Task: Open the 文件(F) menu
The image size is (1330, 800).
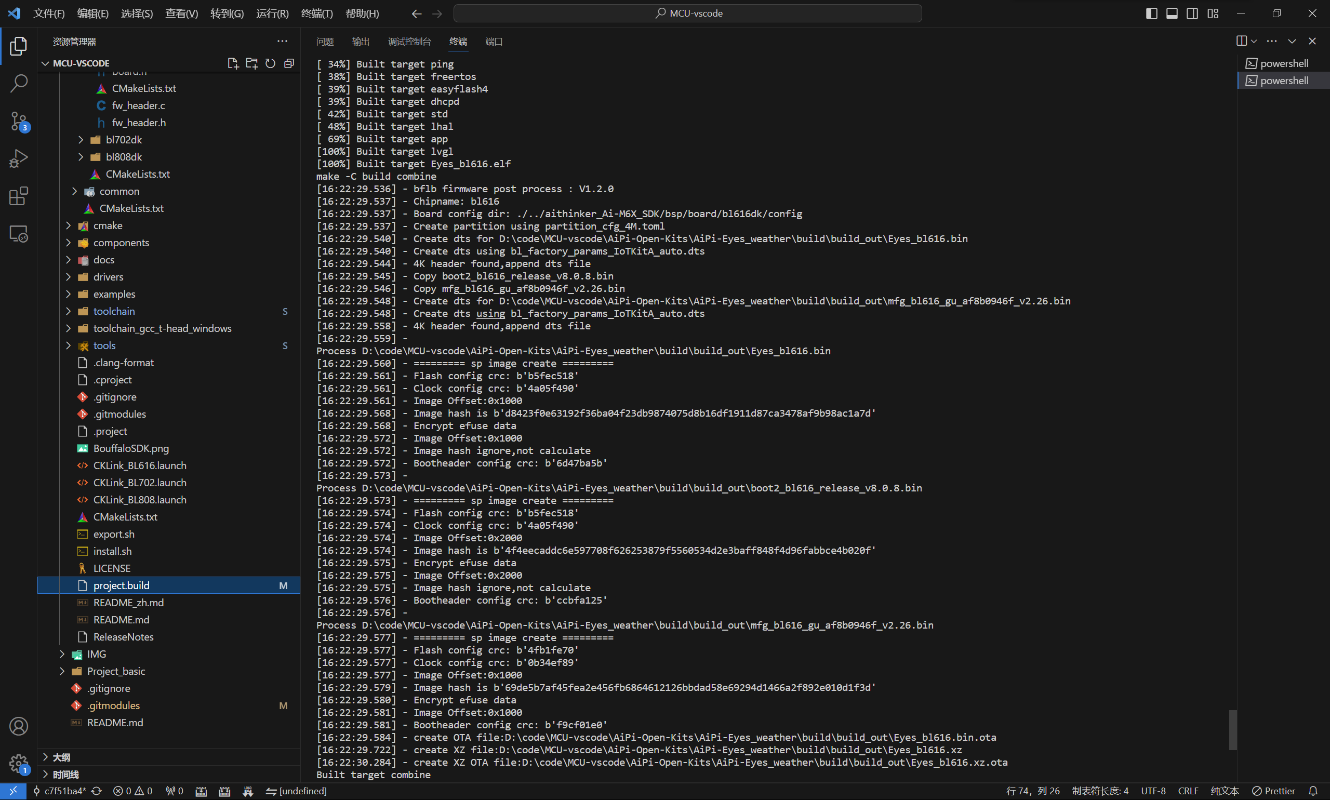Action: [x=49, y=14]
